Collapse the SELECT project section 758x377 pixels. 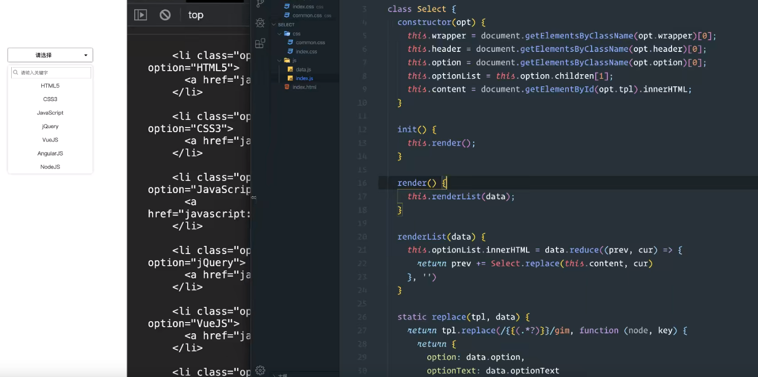274,24
